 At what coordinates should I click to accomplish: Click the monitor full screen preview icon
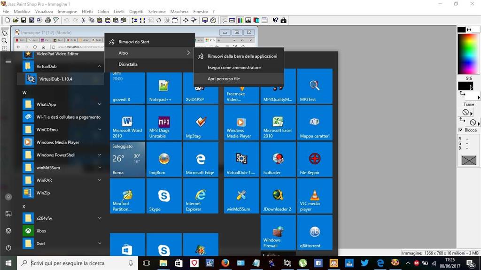click(x=205, y=20)
